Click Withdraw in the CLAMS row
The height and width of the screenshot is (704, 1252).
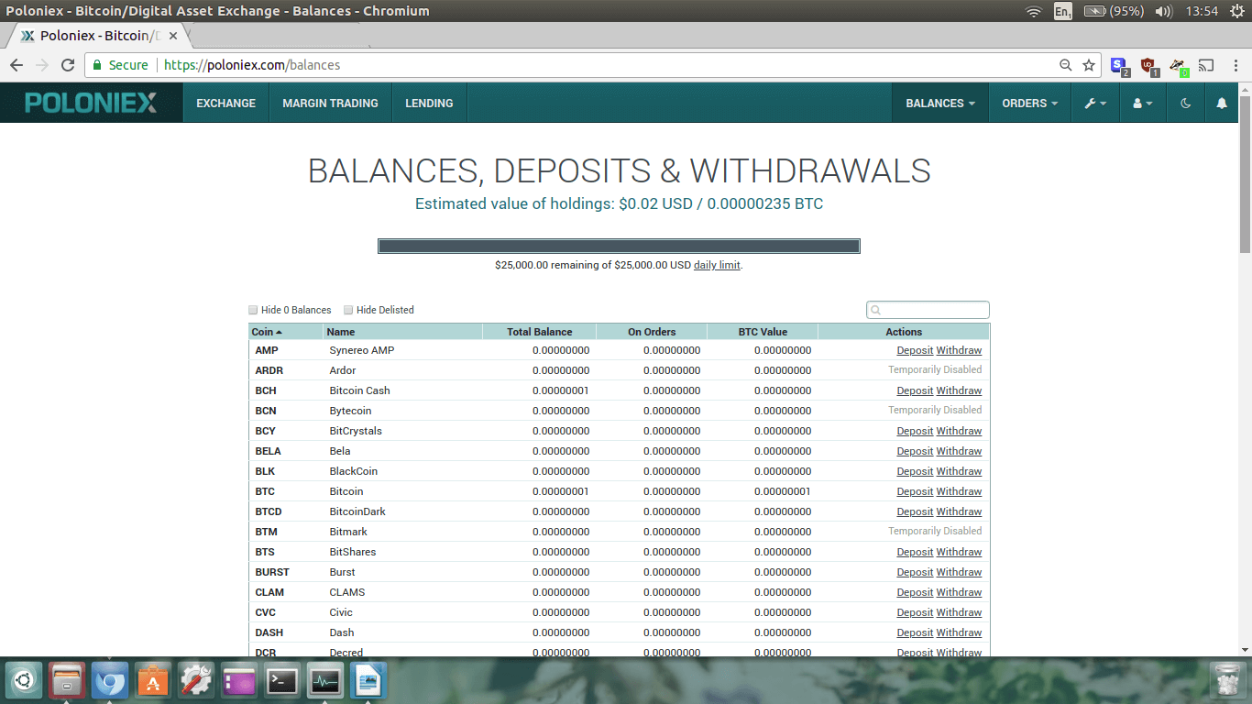click(959, 592)
